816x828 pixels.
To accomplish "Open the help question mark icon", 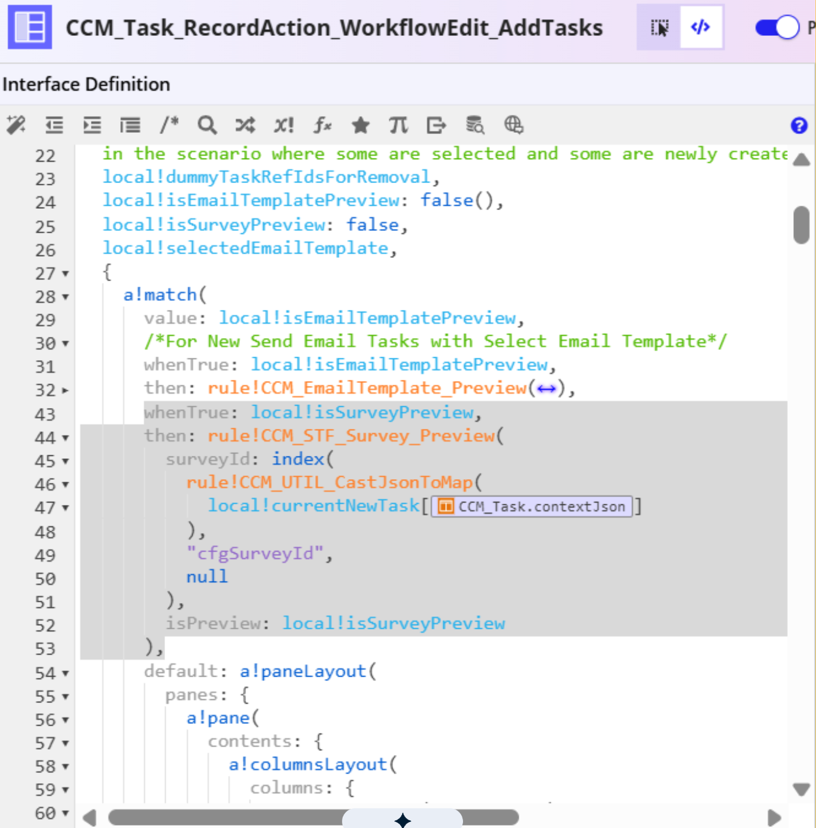I will pyautogui.click(x=799, y=126).
